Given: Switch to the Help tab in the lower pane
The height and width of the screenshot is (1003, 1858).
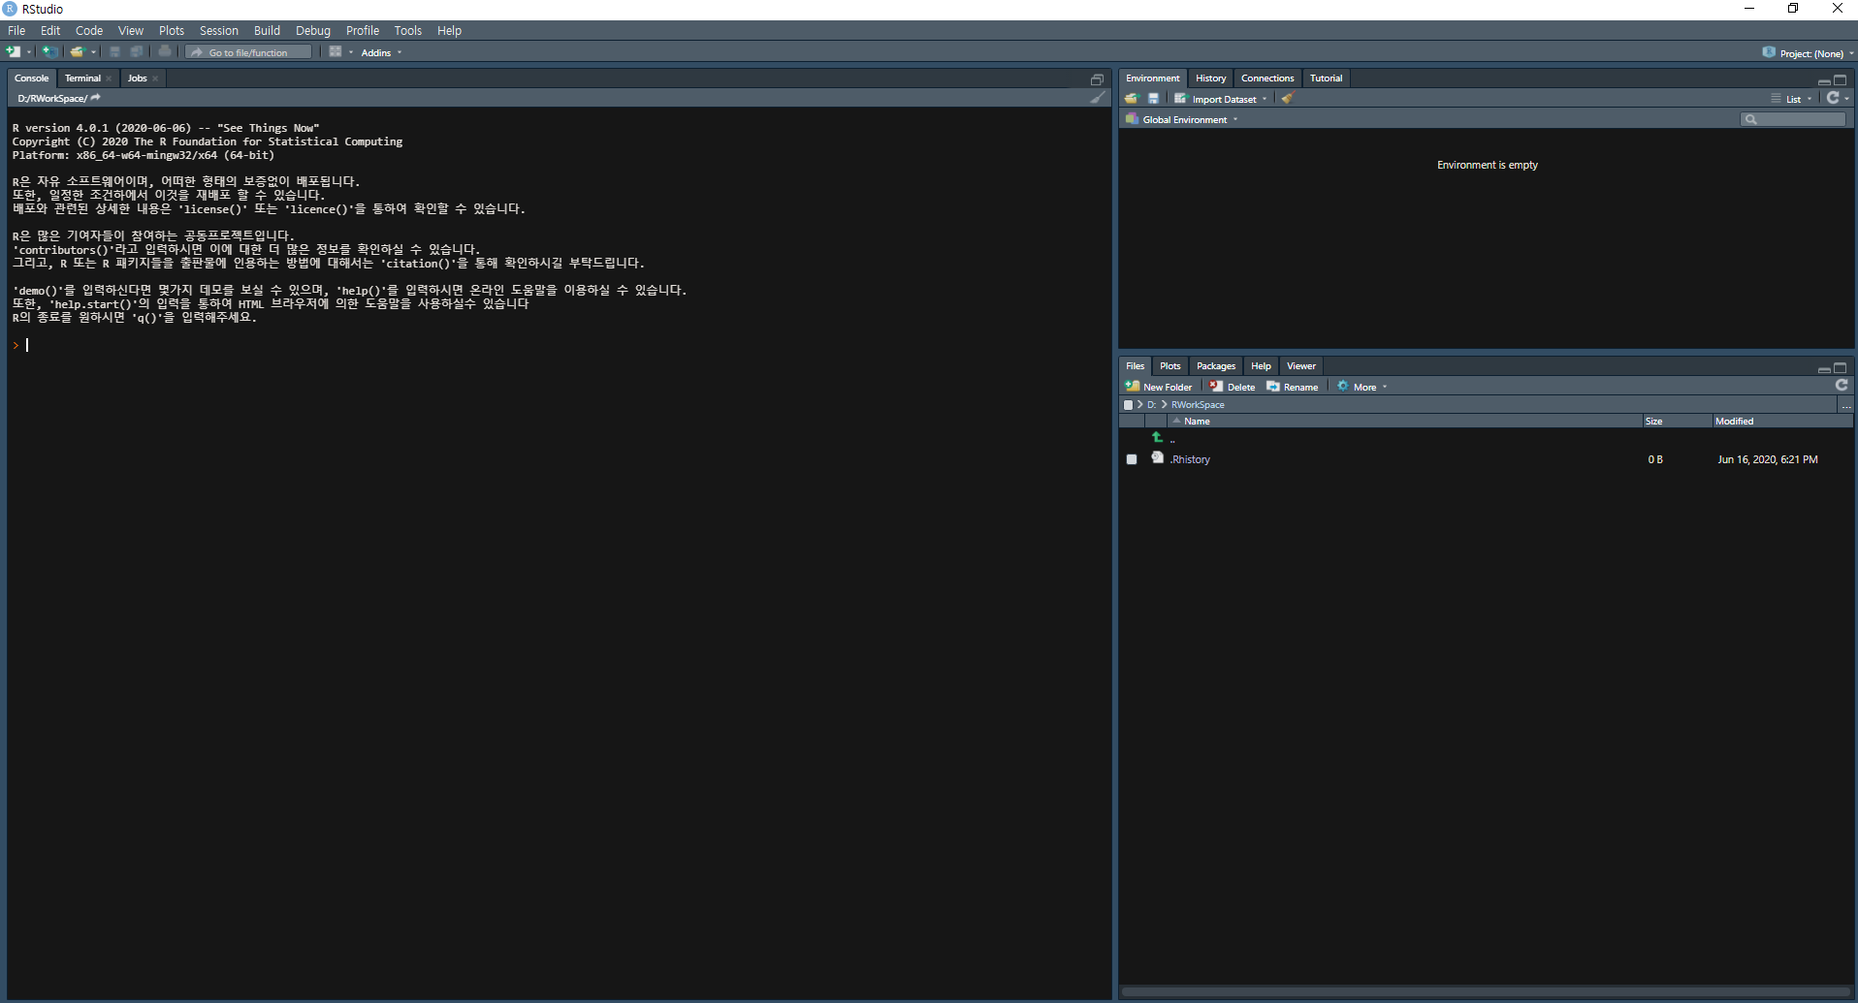Looking at the screenshot, I should 1261,366.
